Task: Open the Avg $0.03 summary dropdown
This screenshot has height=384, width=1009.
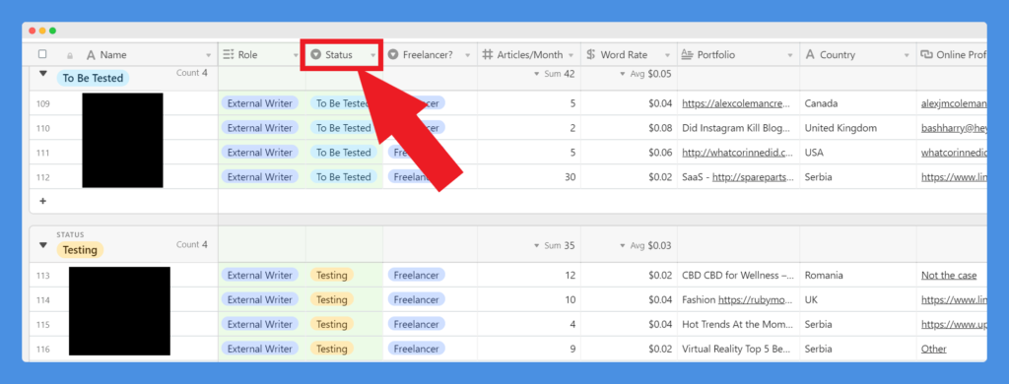Action: 645,245
